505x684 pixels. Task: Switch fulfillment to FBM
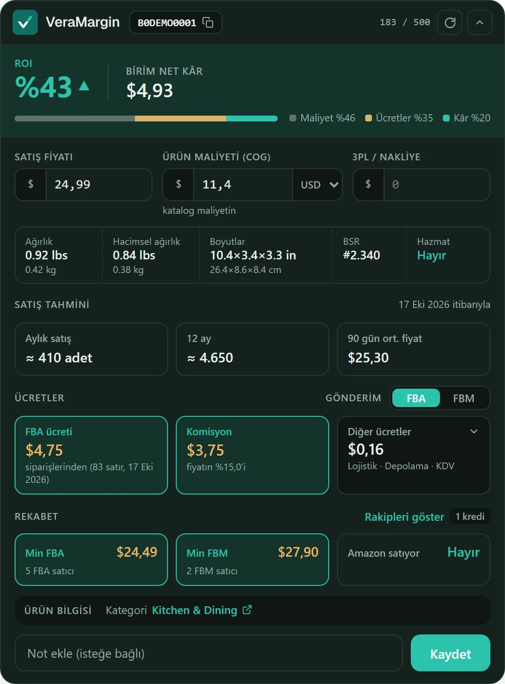pyautogui.click(x=464, y=398)
